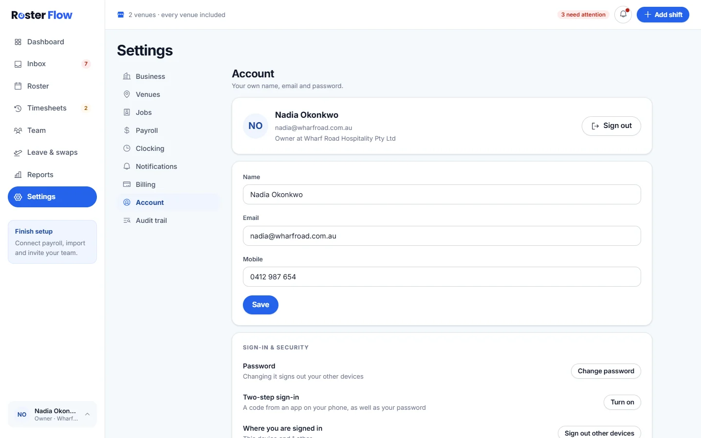Viewport: 701px width, 438px height.
Task: Open the Notifications settings section
Action: 168,166
